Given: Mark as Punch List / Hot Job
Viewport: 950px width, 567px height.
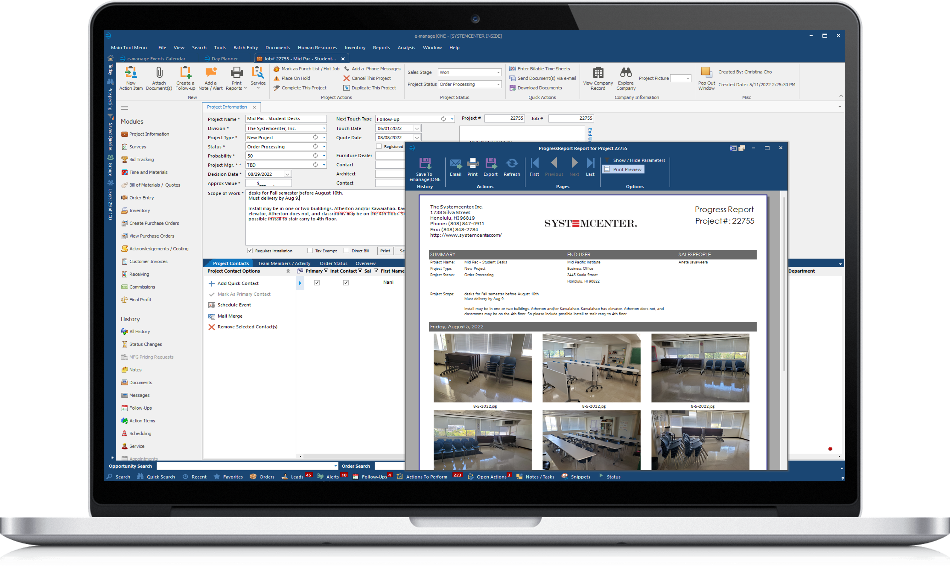Looking at the screenshot, I should (306, 69).
